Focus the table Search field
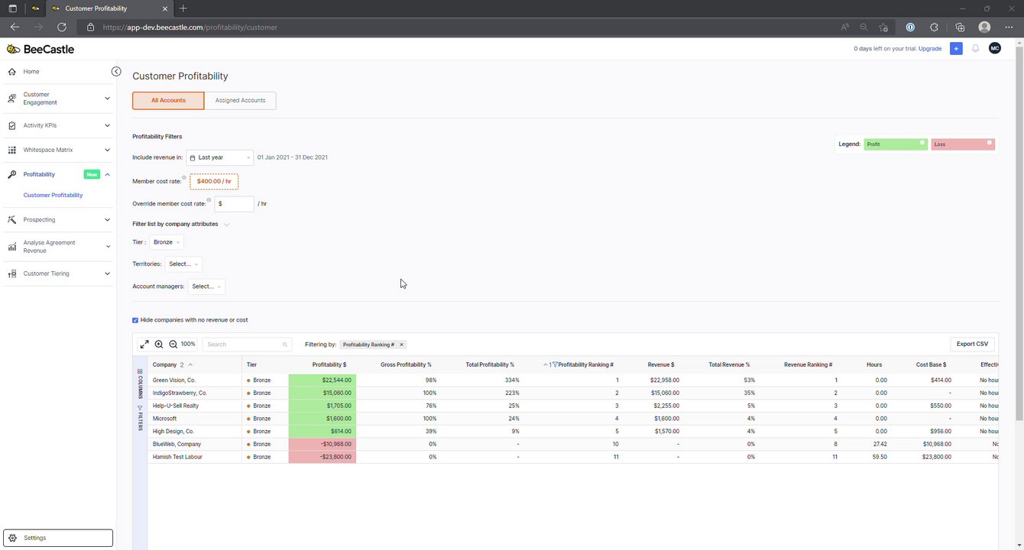Viewport: 1024px width, 550px height. tap(247, 345)
